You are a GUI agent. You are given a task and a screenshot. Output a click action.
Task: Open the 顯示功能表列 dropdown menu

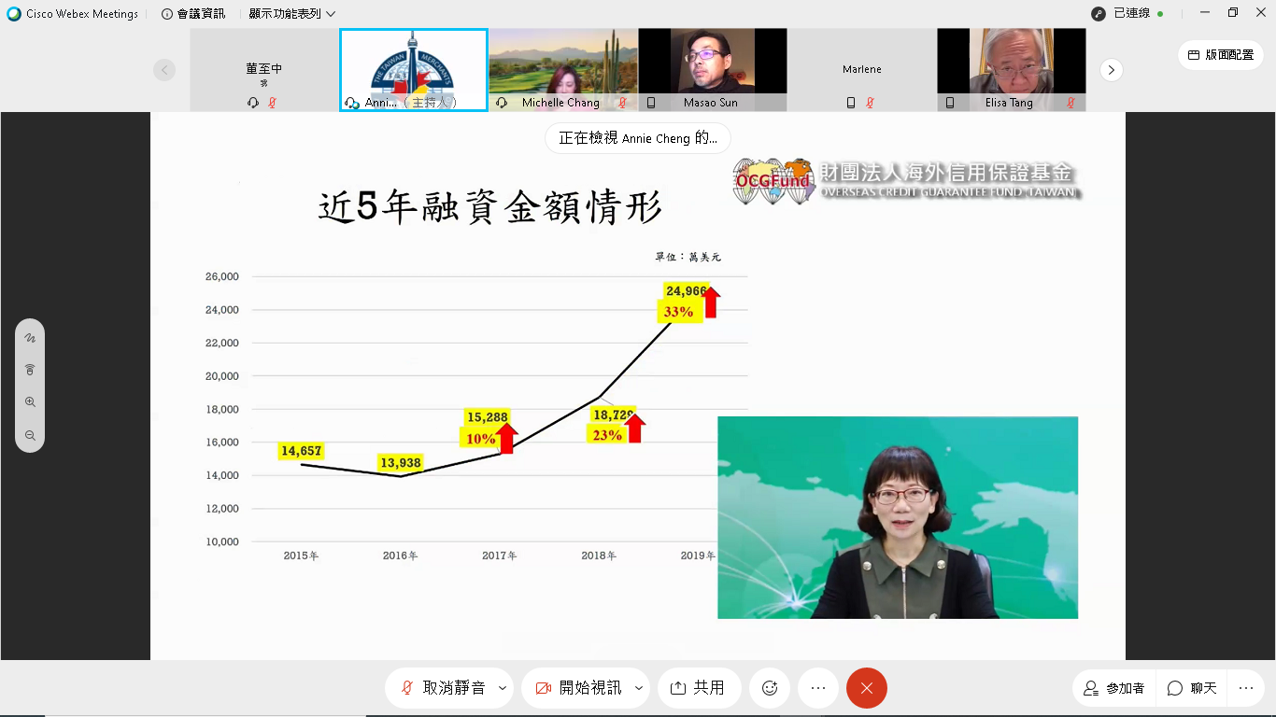(x=291, y=14)
